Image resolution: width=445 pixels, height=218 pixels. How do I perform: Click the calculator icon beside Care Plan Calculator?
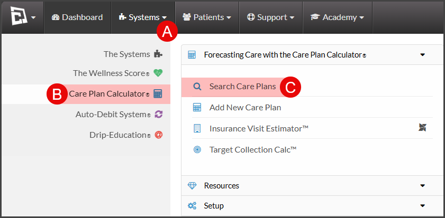point(158,94)
